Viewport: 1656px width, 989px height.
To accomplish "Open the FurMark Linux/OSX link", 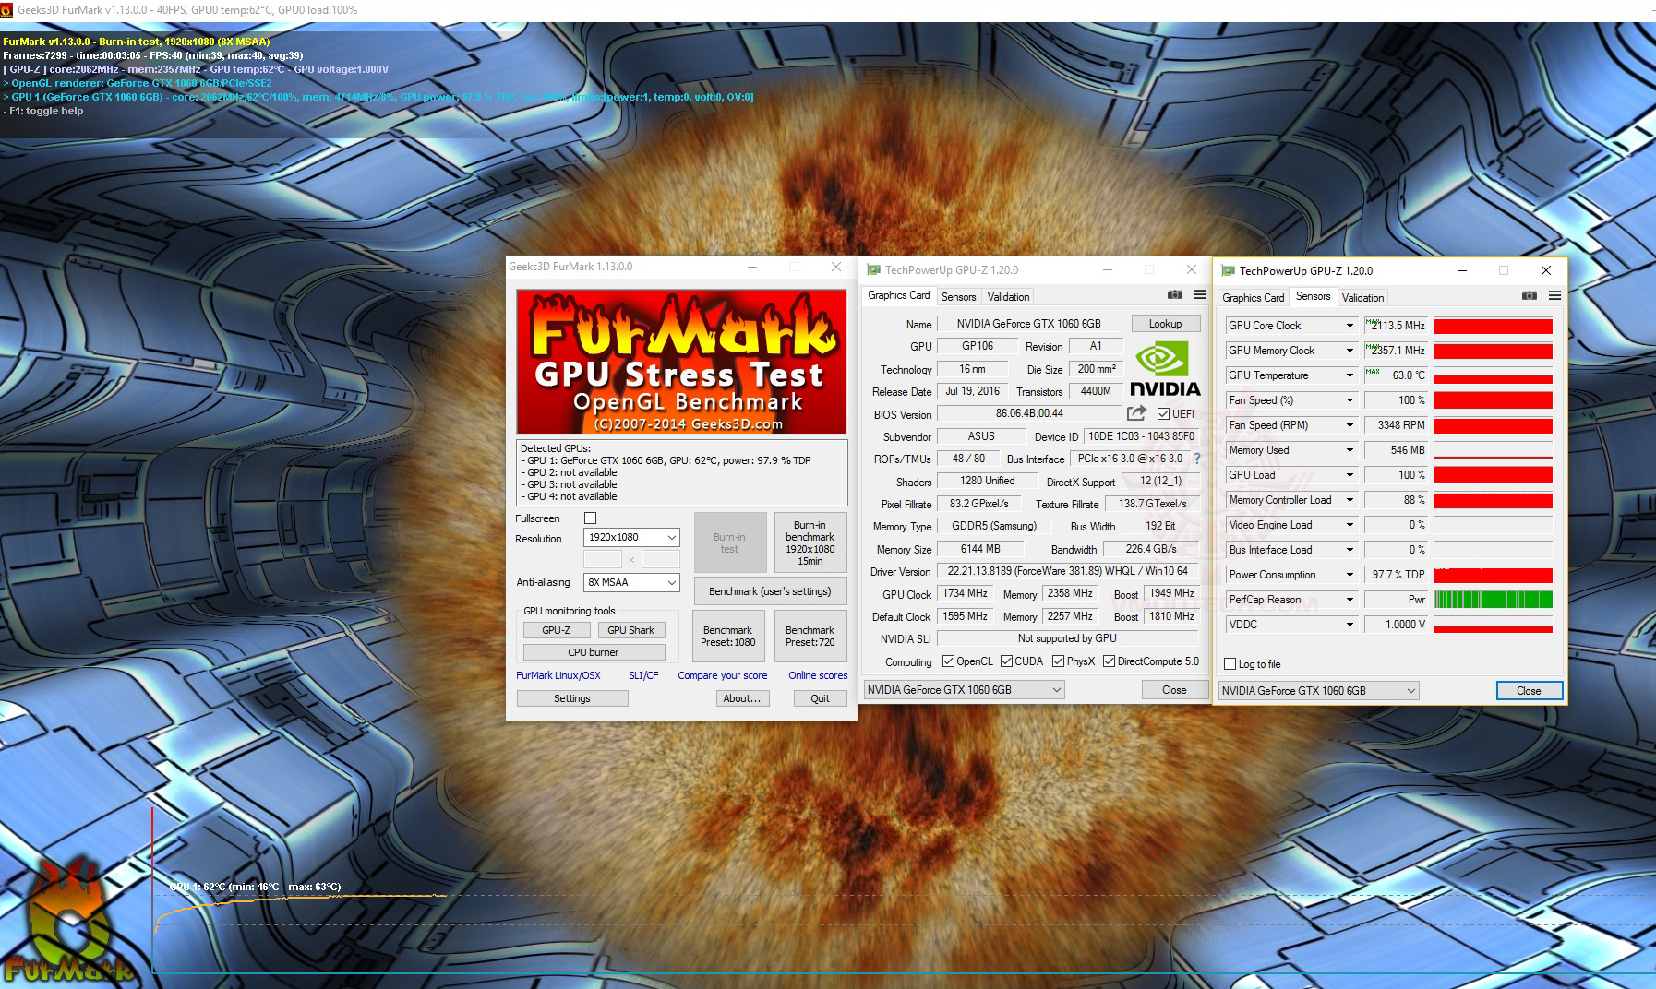I will (x=558, y=675).
